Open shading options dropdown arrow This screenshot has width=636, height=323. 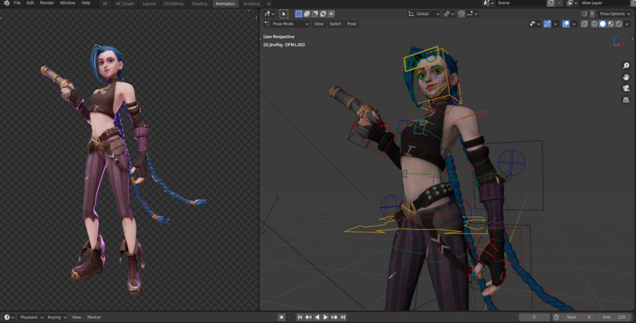click(x=627, y=24)
